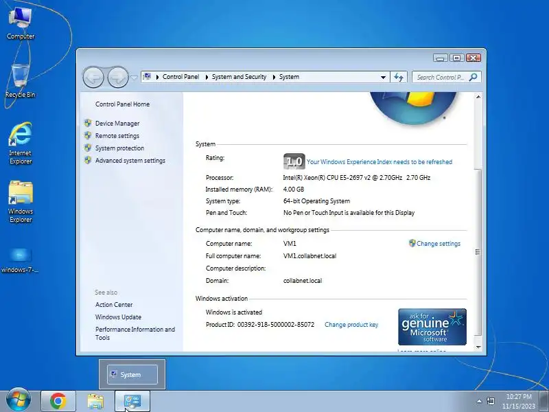549x412 pixels.
Task: Go to System and Security breadcrumb
Action: tap(239, 77)
